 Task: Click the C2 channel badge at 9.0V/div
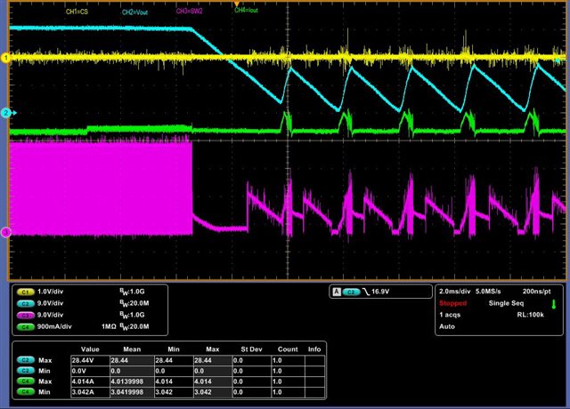[x=25, y=303]
